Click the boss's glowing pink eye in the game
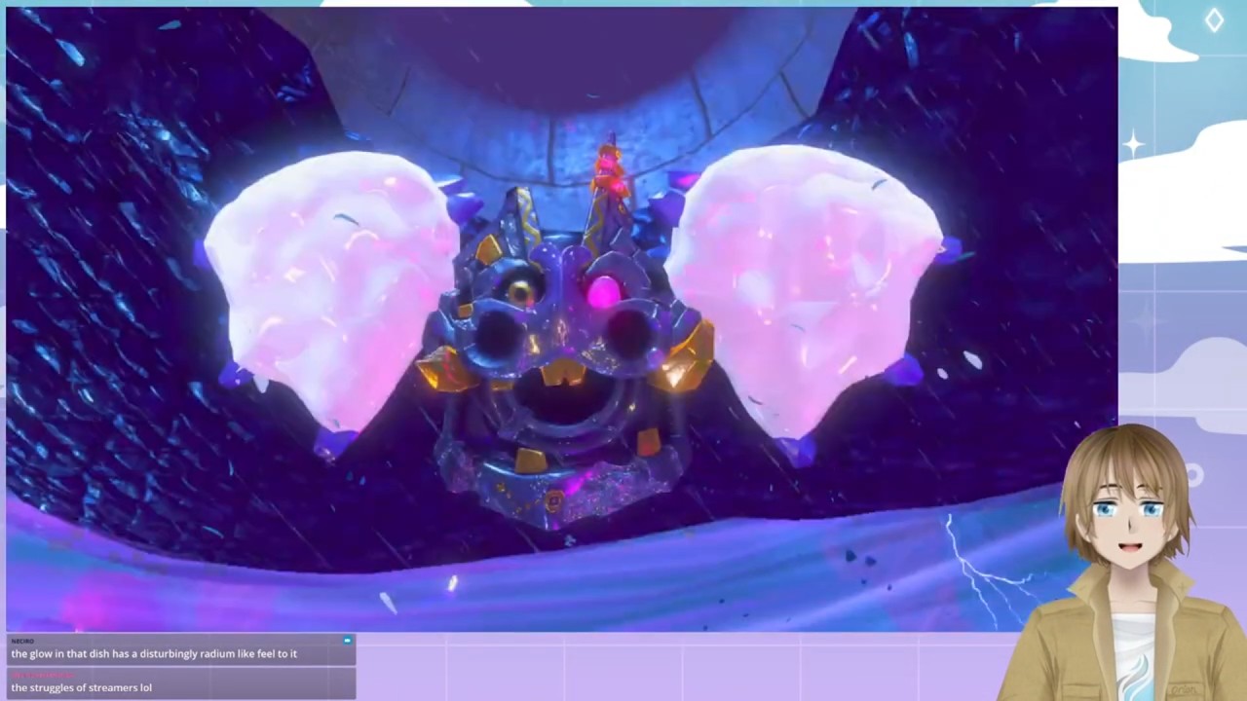Image resolution: width=1247 pixels, height=701 pixels. click(x=604, y=291)
